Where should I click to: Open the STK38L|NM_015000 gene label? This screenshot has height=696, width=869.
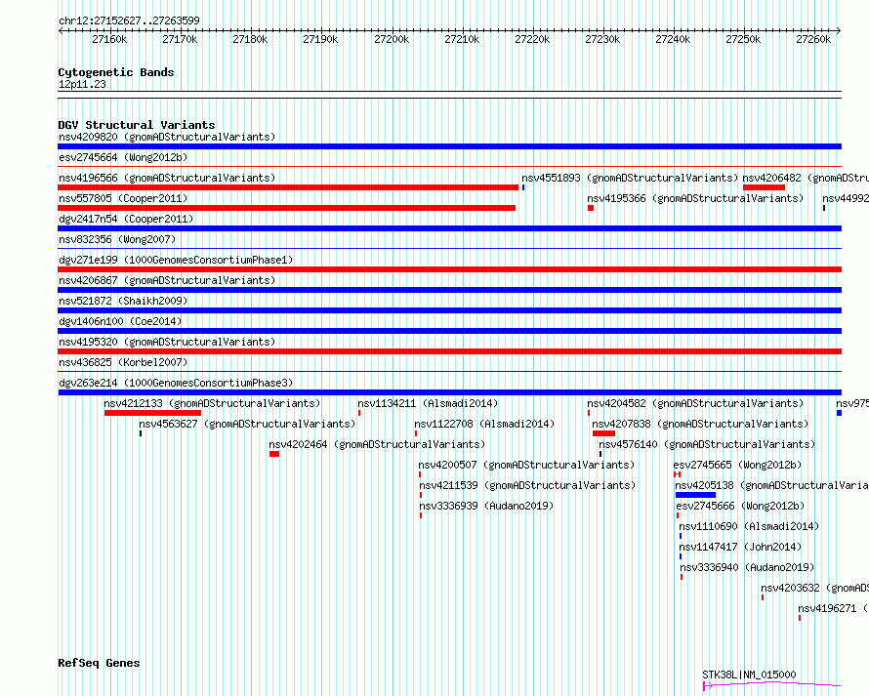point(749,675)
